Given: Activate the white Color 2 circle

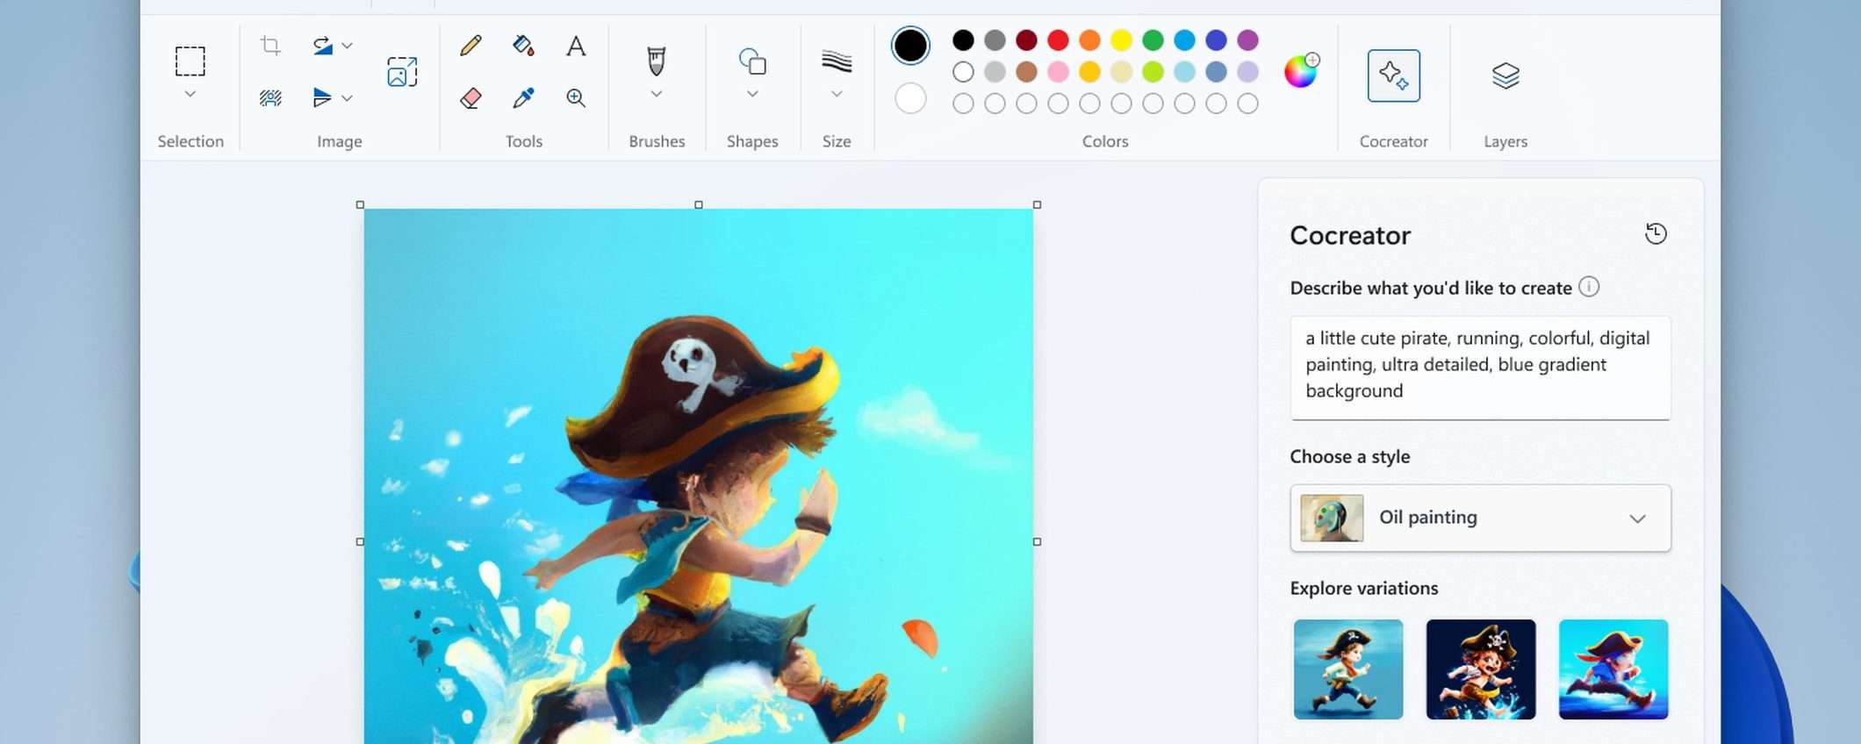Looking at the screenshot, I should pos(910,98).
